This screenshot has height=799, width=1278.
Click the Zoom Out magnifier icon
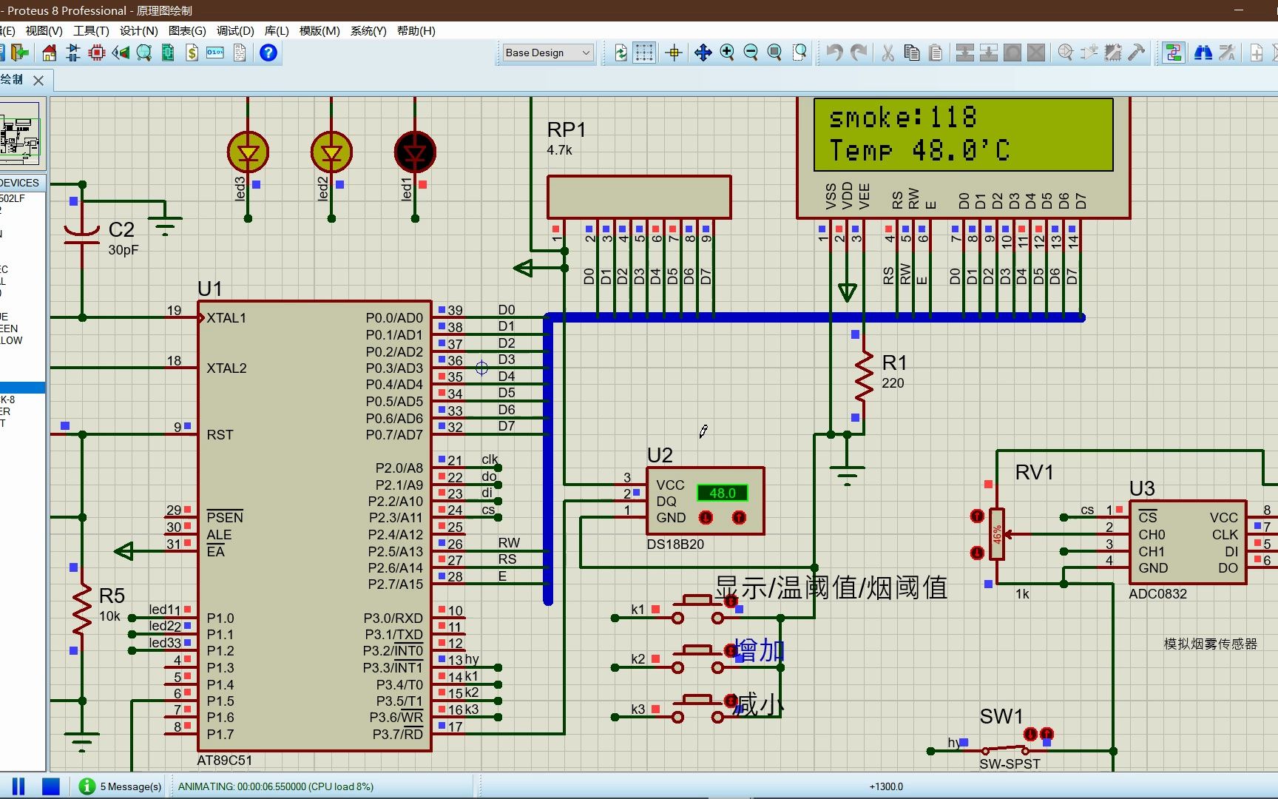tap(751, 53)
